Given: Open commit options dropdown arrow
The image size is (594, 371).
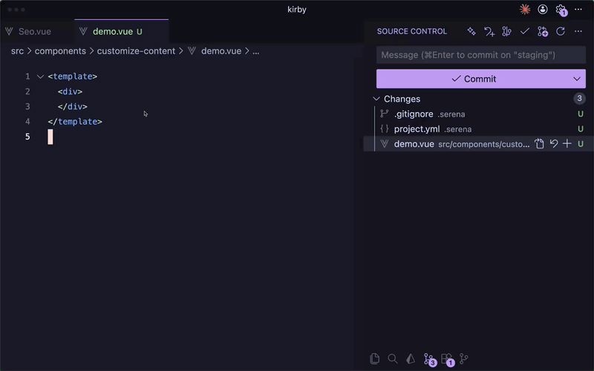Looking at the screenshot, I should tap(577, 79).
